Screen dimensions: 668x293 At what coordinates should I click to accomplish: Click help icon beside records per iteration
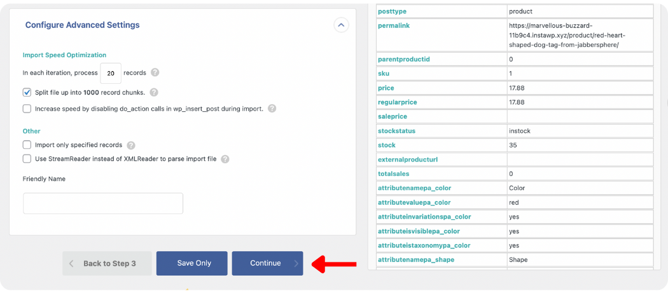pos(155,73)
